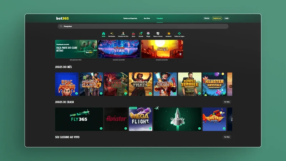Image resolution: width=286 pixels, height=161 pixels.
Task: Launch the Temple Tumble game
Action: click(x=190, y=84)
